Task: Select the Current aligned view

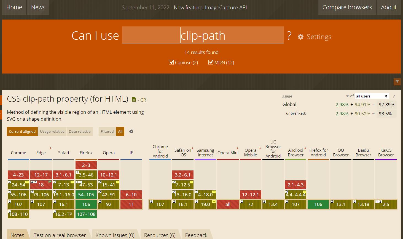Action: [22, 131]
